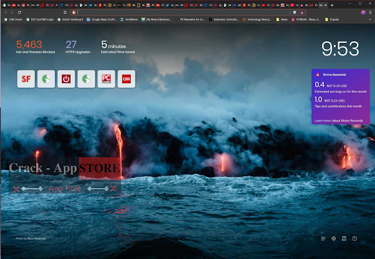This screenshot has height=259, width=375.
Task: Open the green-logo tile beside the SF tile
Action: point(46,79)
